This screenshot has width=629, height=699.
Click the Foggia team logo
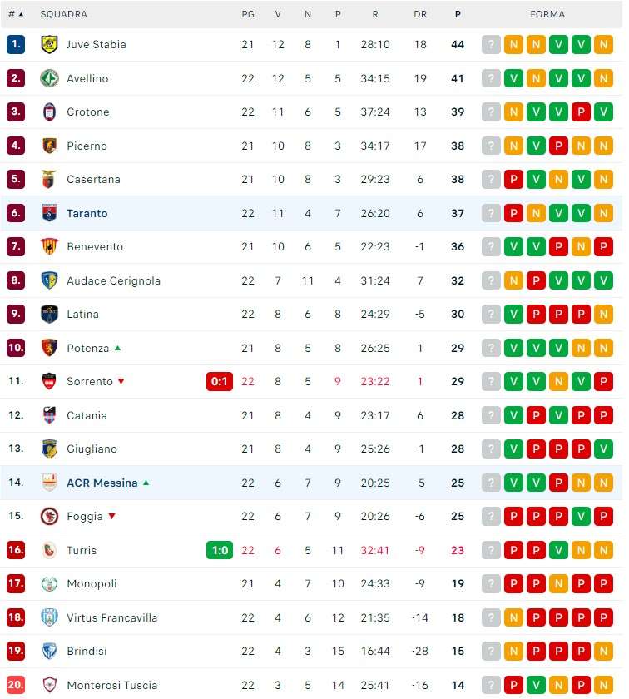(49, 517)
